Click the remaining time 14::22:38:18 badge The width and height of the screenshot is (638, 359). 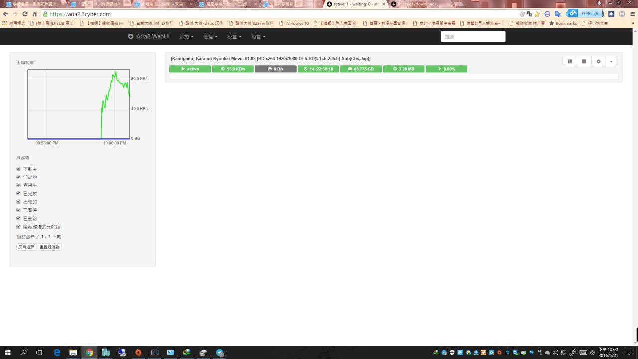point(318,69)
